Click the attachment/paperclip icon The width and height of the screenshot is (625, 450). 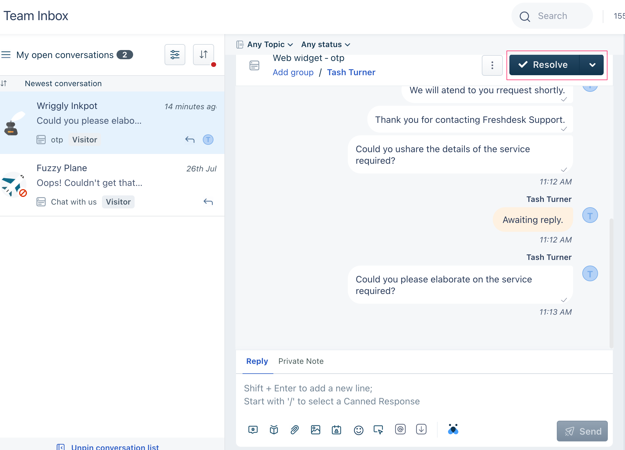[x=294, y=429]
